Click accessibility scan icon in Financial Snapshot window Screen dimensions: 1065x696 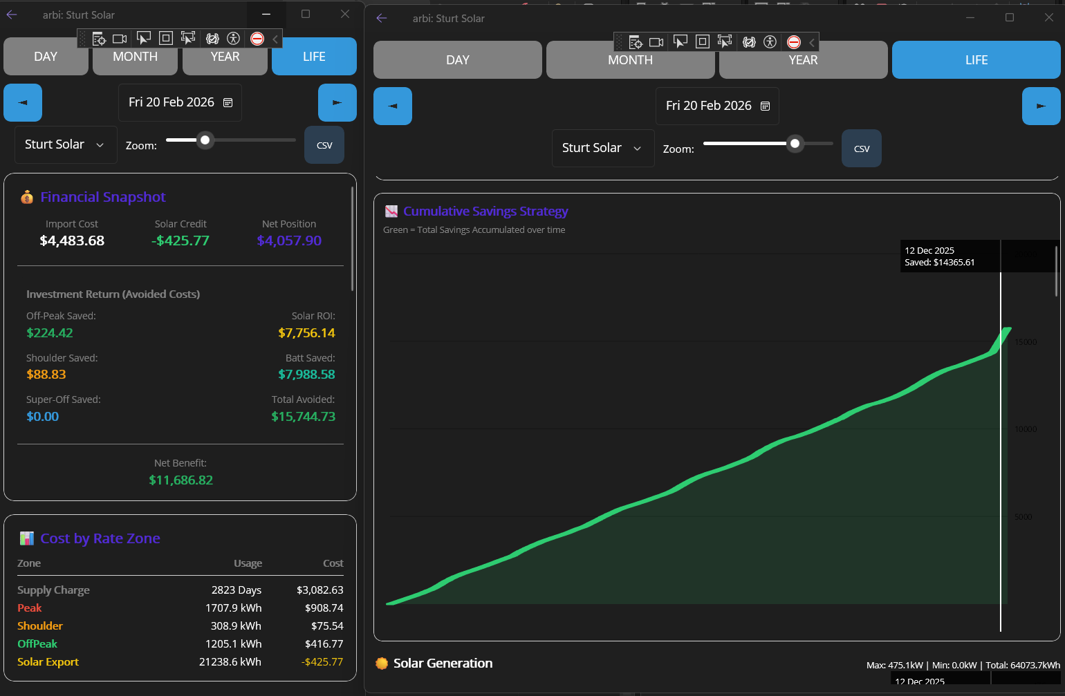pos(233,39)
